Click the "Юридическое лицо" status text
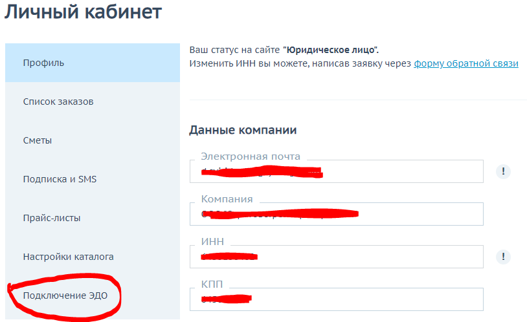The width and height of the screenshot is (527, 322). coord(331,50)
